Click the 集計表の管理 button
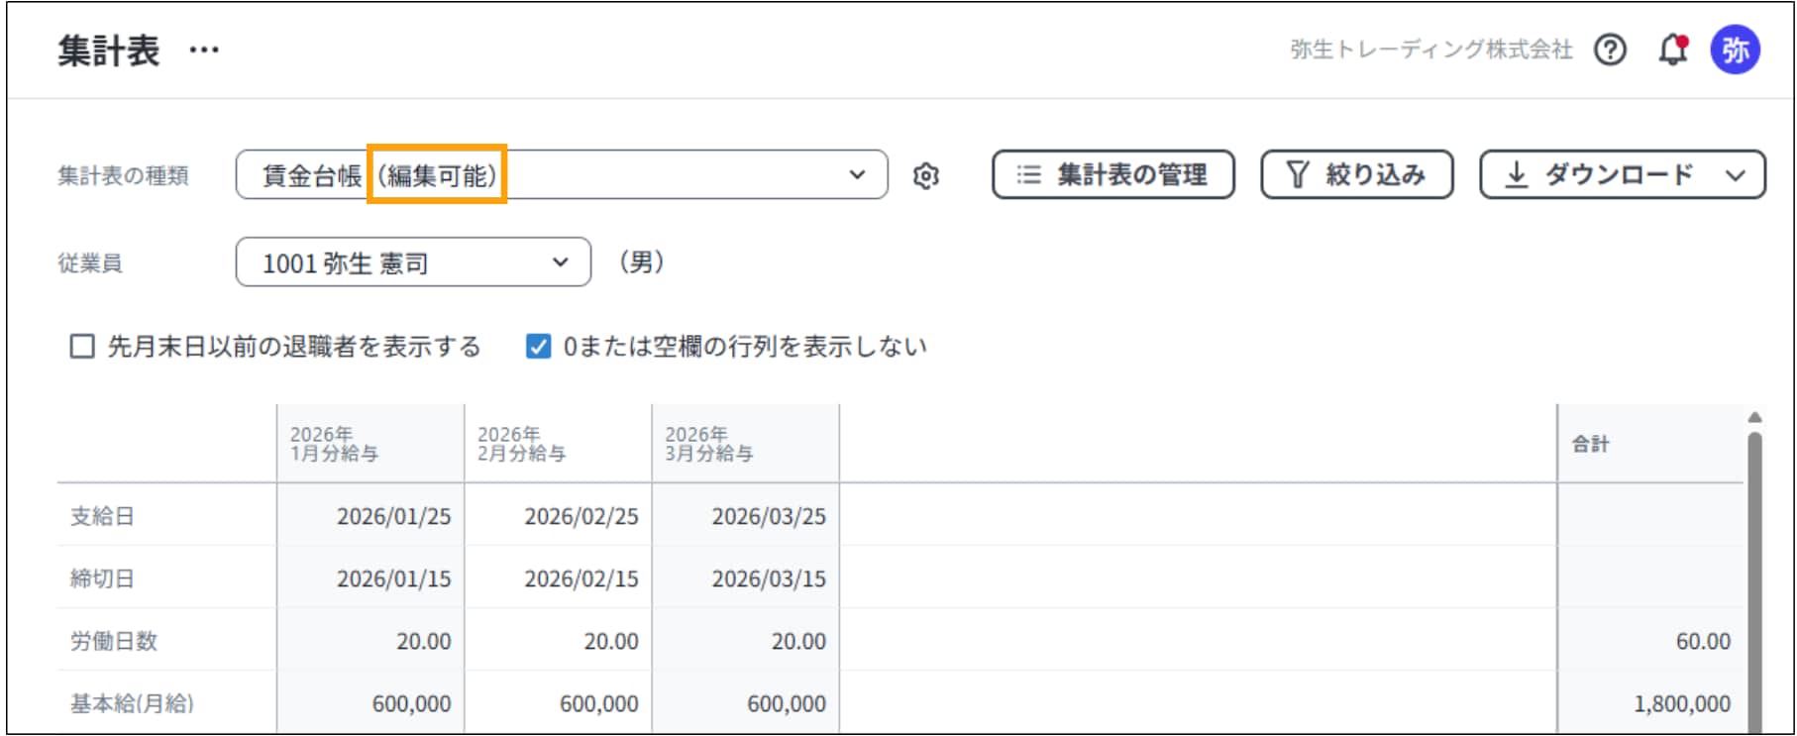 (x=1113, y=175)
